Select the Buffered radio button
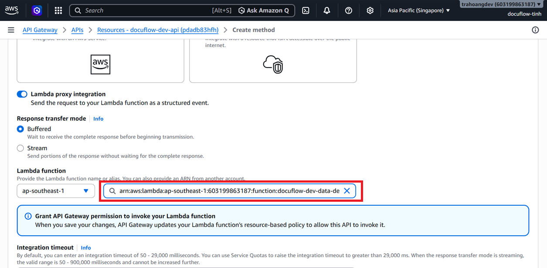547x268 pixels. pyautogui.click(x=20, y=129)
